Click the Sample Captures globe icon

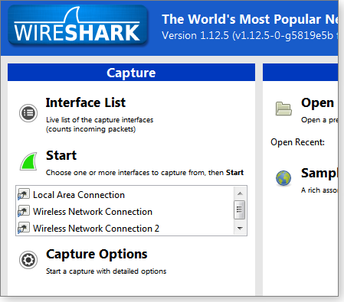pyautogui.click(x=283, y=178)
